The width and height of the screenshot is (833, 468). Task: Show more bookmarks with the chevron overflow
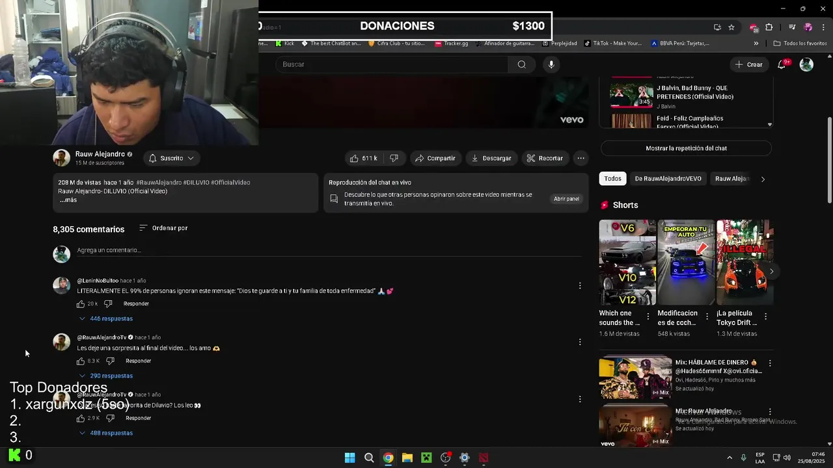click(x=756, y=44)
